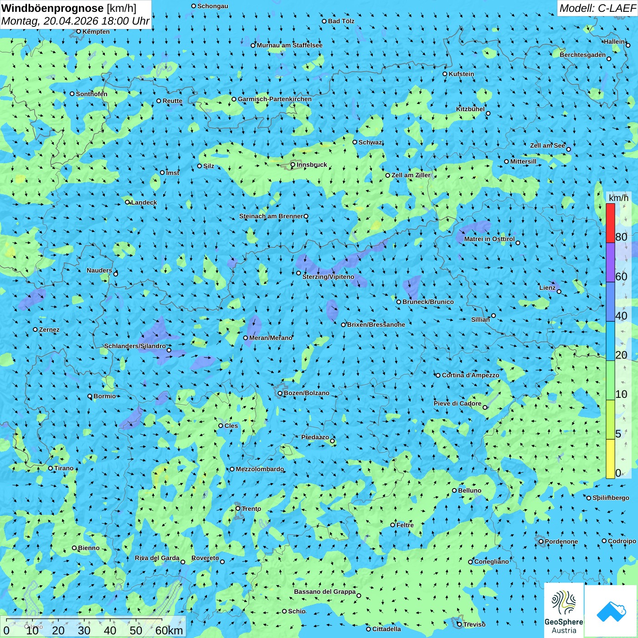Click the Bad Tölz location dot
This screenshot has height=638, width=638.
click(x=324, y=21)
